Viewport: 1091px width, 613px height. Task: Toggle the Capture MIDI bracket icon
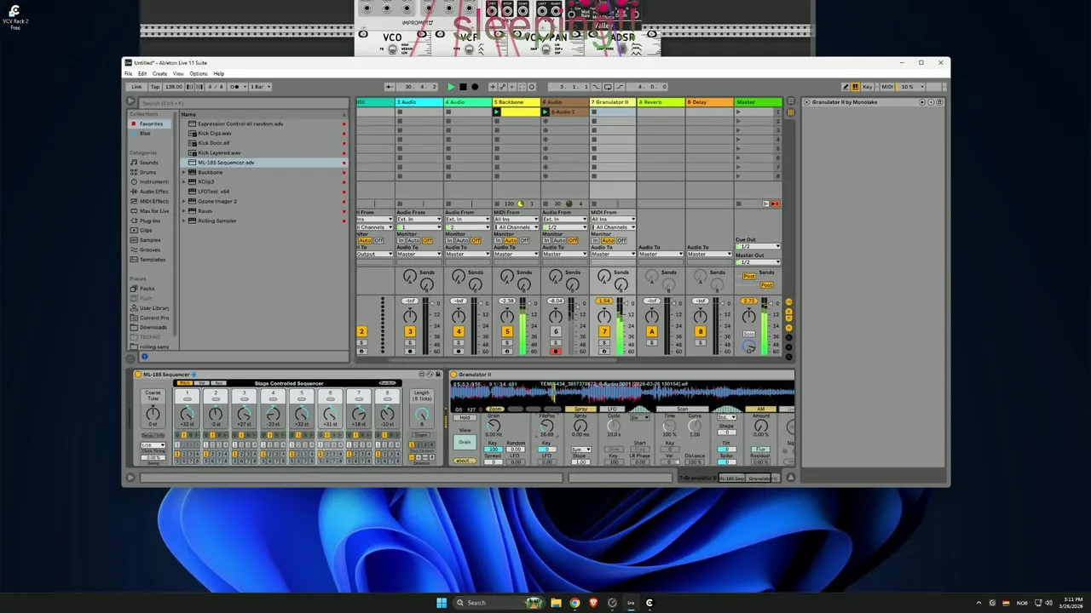(x=522, y=87)
